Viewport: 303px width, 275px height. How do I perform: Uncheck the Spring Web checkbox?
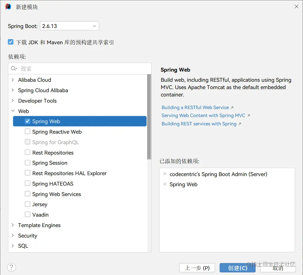(x=27, y=121)
